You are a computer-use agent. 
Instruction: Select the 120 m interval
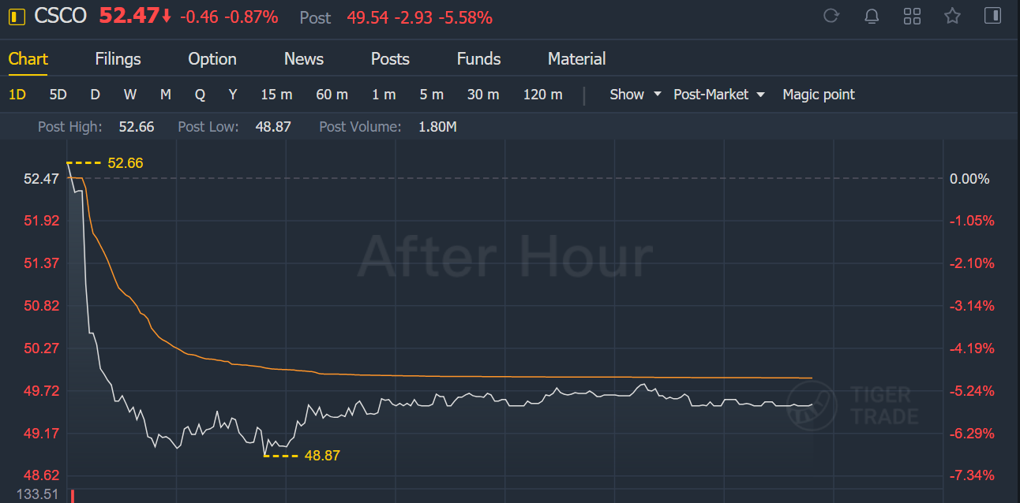[x=543, y=95]
